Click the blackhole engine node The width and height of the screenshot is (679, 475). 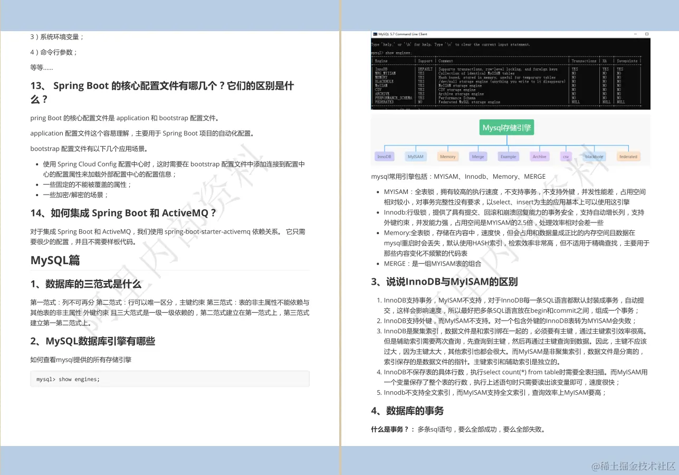pyautogui.click(x=594, y=156)
